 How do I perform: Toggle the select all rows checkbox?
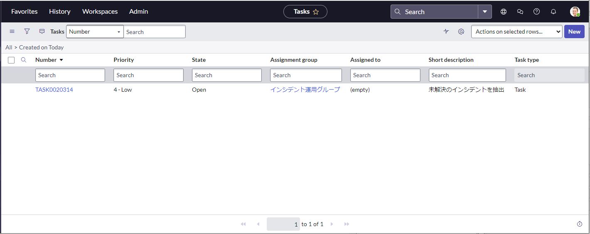pyautogui.click(x=11, y=60)
